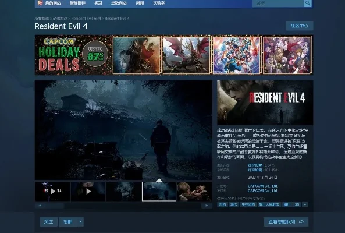Open the dropdown arrow next to 忽略
345x233 pixels.
click(80, 221)
